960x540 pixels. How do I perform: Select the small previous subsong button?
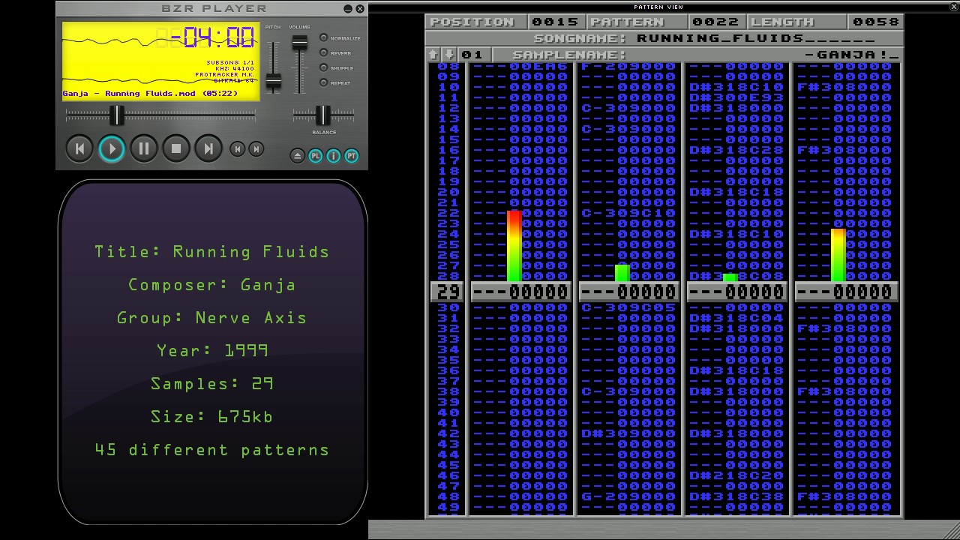[x=237, y=149]
